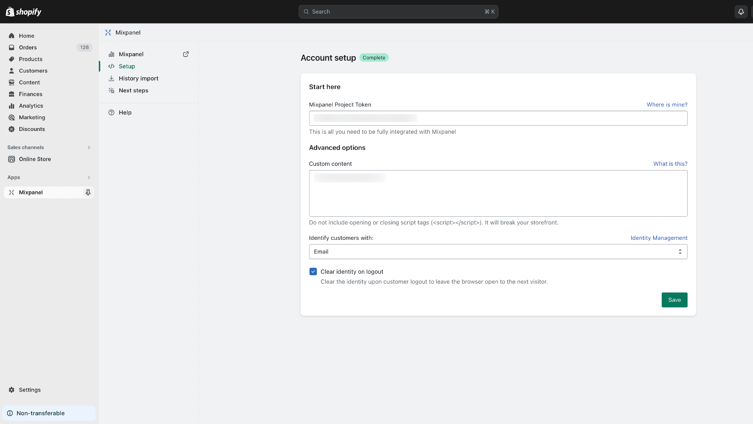Save the Mixpanel account setup
This screenshot has height=424, width=753.
674,300
